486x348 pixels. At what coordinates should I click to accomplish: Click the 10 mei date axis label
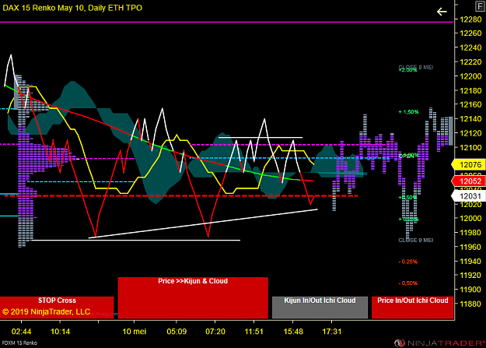coord(135,332)
